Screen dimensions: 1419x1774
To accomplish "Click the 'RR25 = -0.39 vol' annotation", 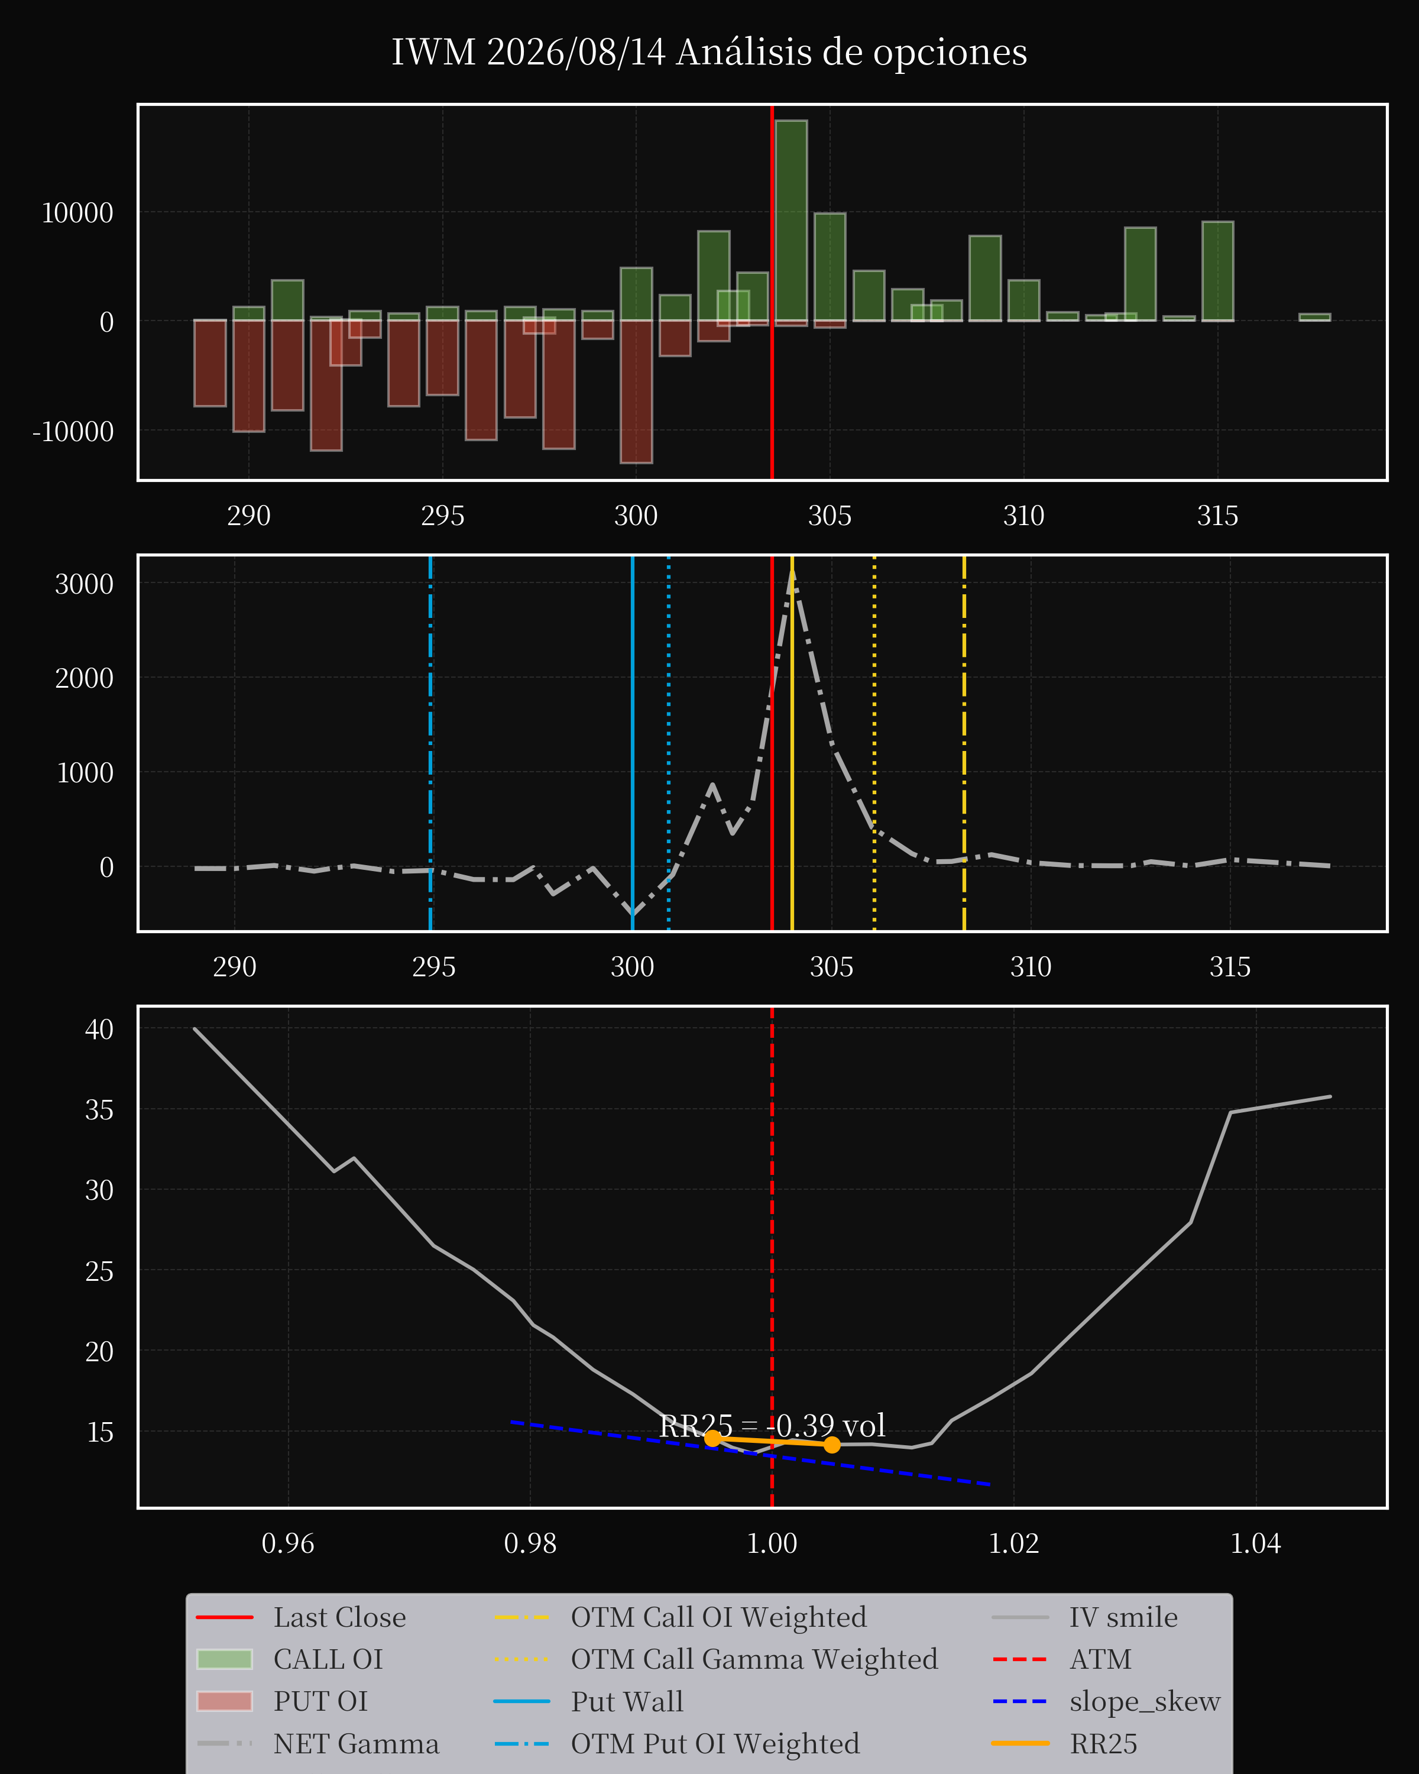I will (x=772, y=1425).
